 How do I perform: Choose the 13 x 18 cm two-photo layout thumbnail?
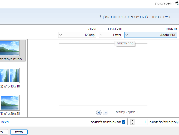tap(10, 76)
